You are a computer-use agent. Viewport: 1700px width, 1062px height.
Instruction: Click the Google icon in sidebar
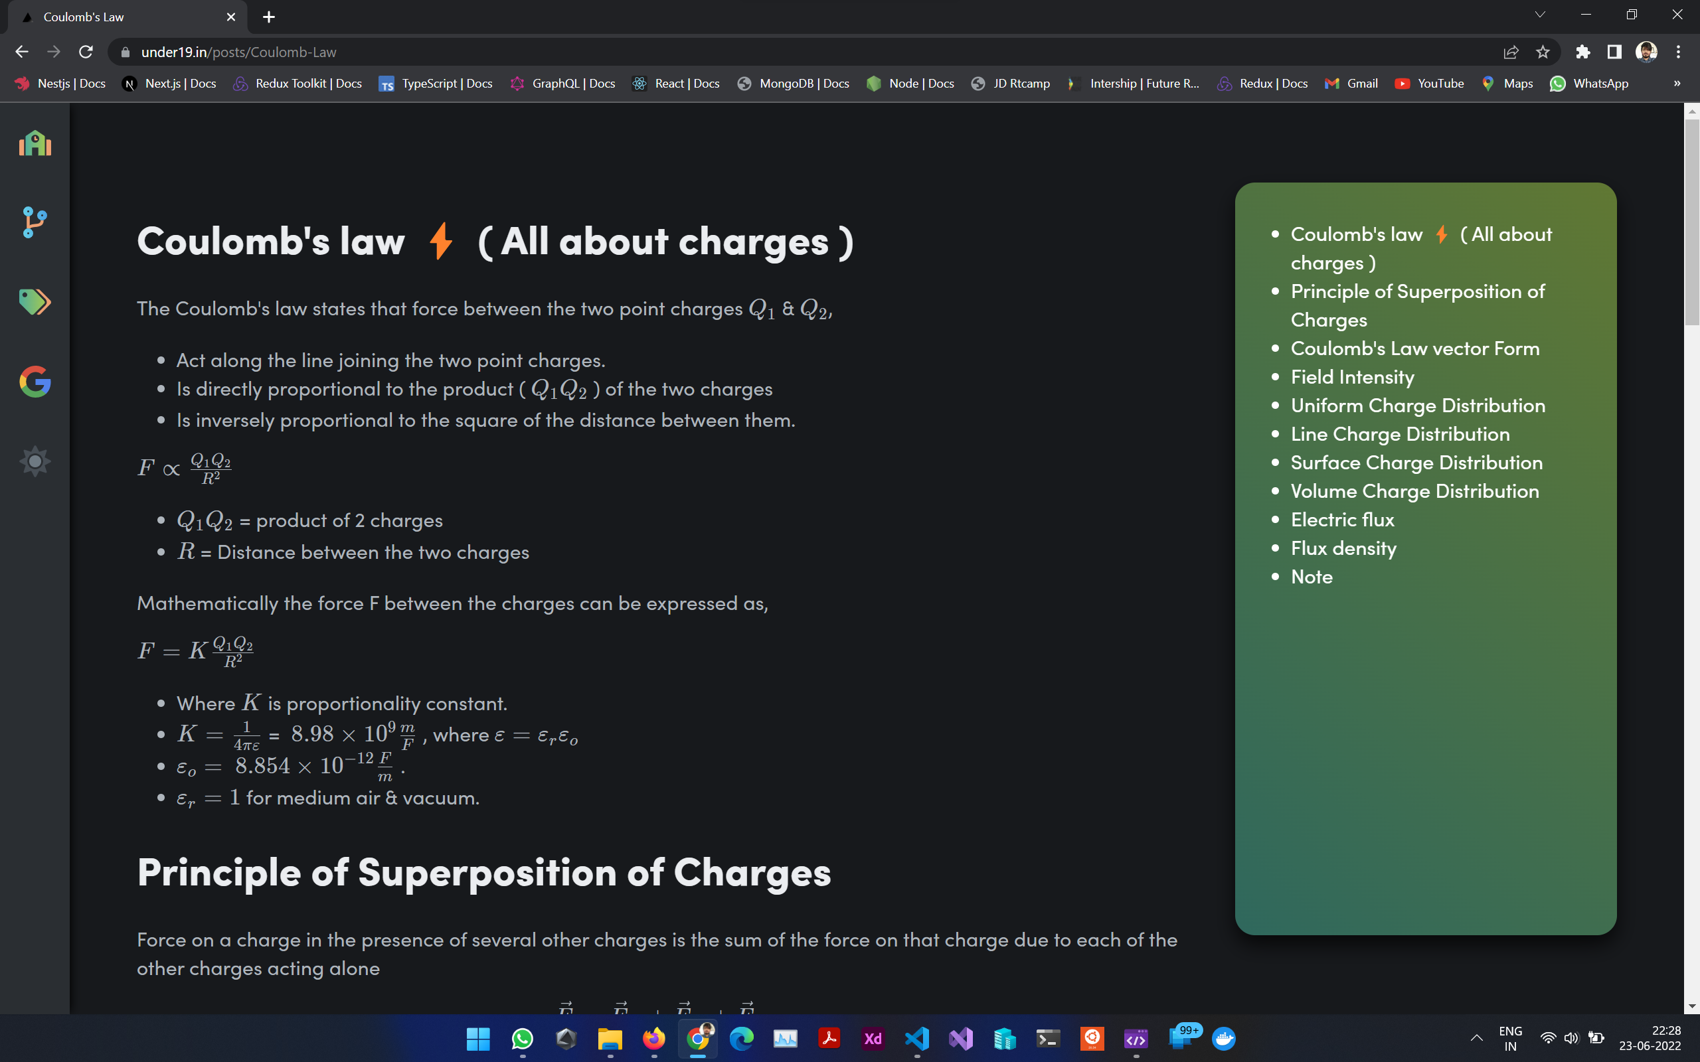35,382
